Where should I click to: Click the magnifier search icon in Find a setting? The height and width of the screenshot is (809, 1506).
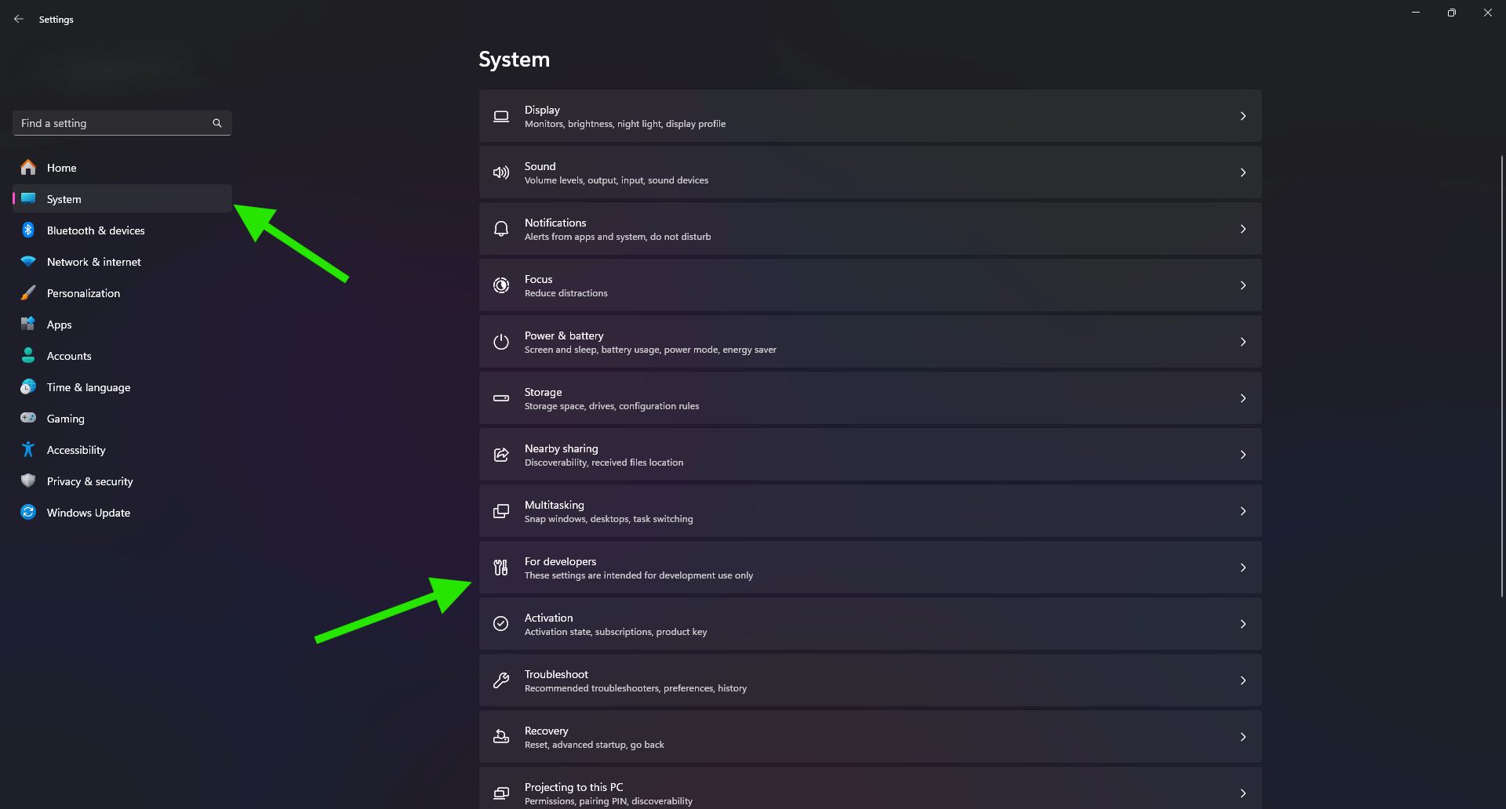point(217,123)
